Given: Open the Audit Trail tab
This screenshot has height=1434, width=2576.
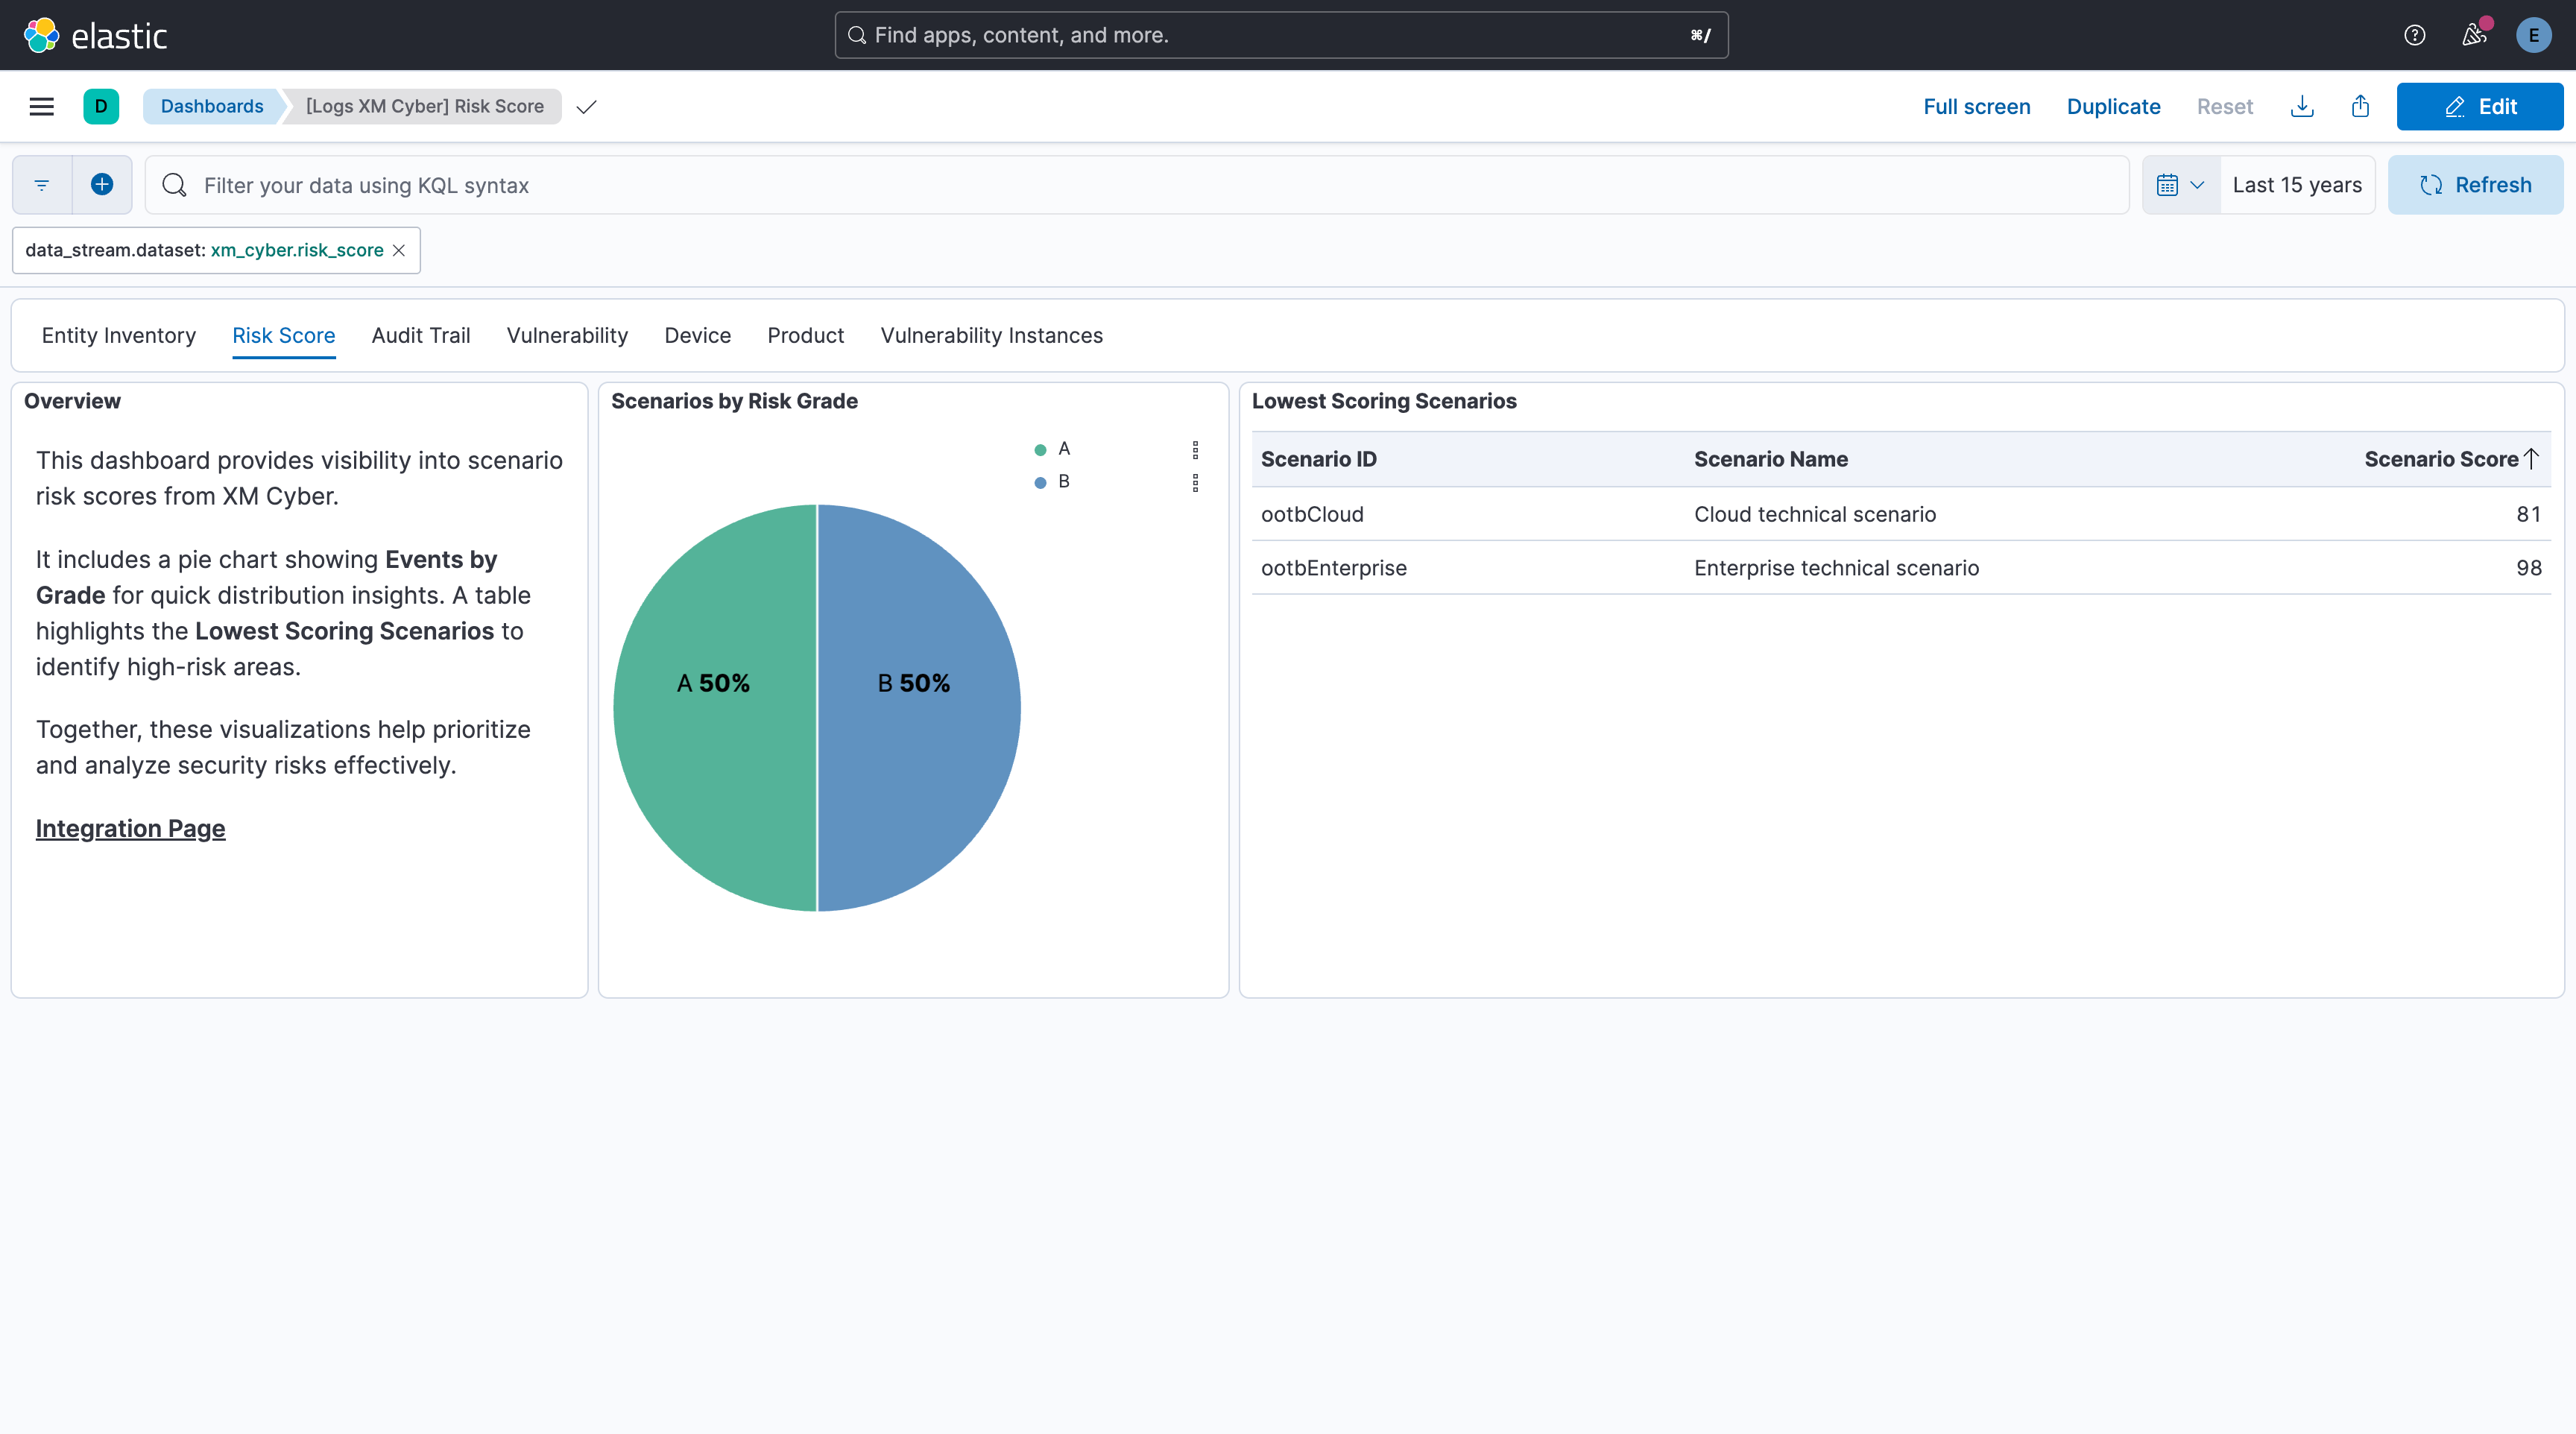Looking at the screenshot, I should point(421,336).
